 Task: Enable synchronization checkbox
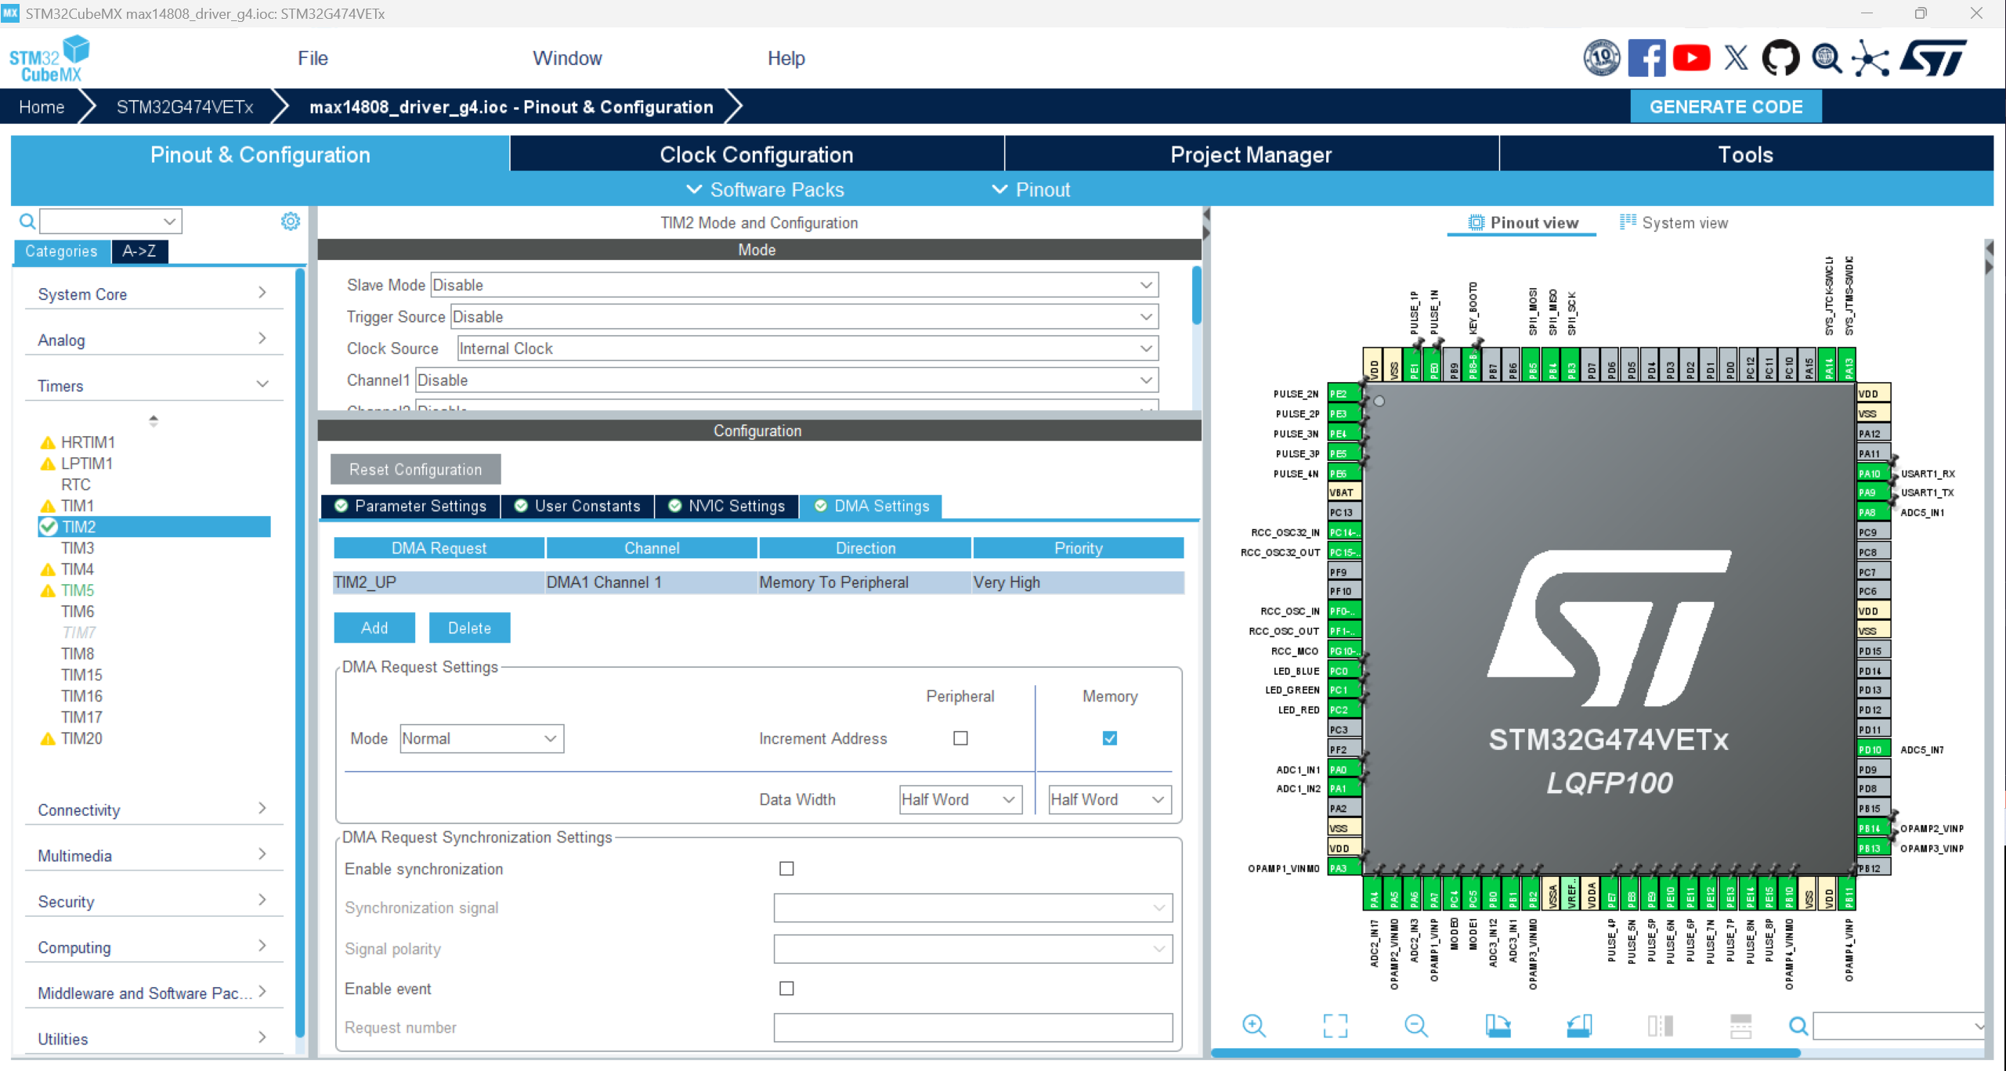(786, 868)
